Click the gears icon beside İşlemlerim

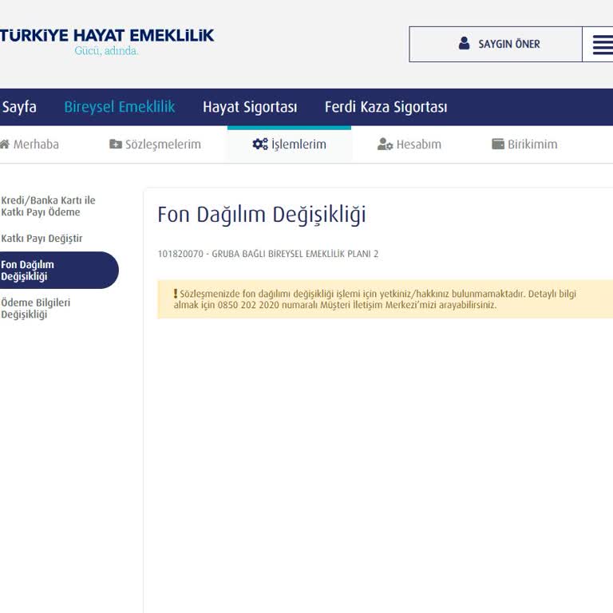[x=260, y=144]
